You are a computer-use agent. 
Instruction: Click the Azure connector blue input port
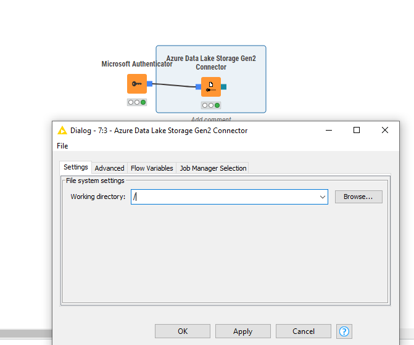click(x=198, y=87)
